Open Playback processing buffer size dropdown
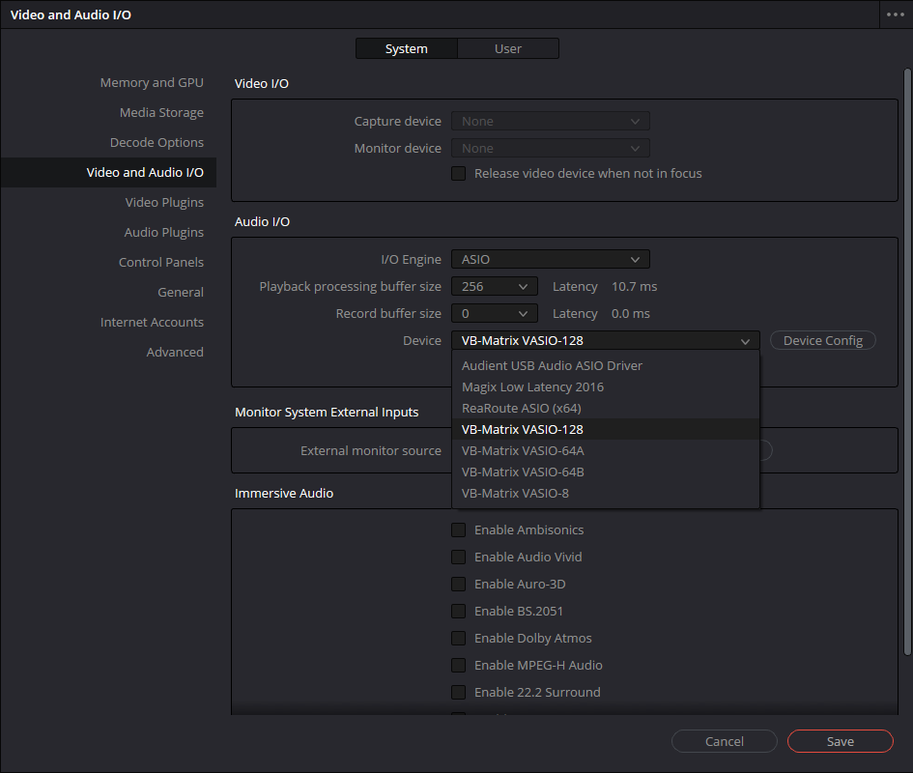The width and height of the screenshot is (913, 773). [x=494, y=287]
